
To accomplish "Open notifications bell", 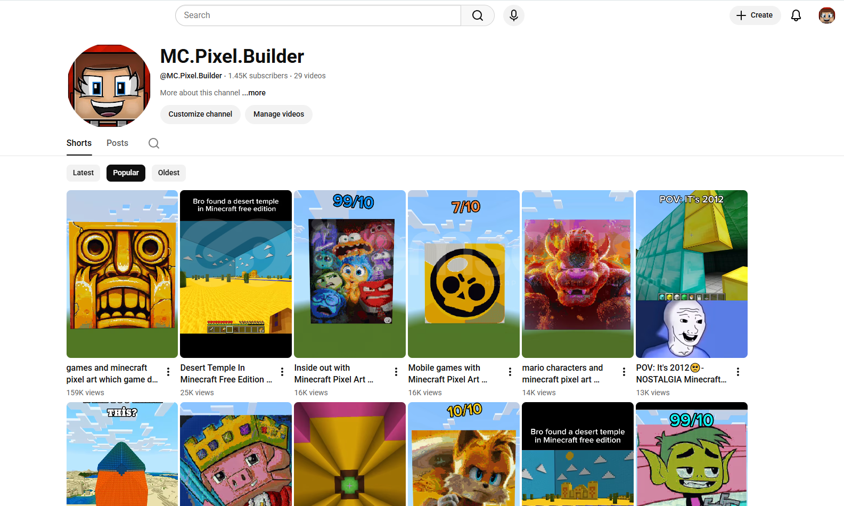I will (796, 15).
